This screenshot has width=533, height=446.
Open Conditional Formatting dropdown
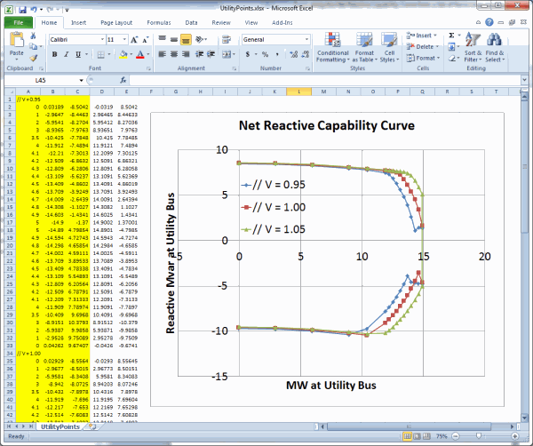click(x=332, y=47)
